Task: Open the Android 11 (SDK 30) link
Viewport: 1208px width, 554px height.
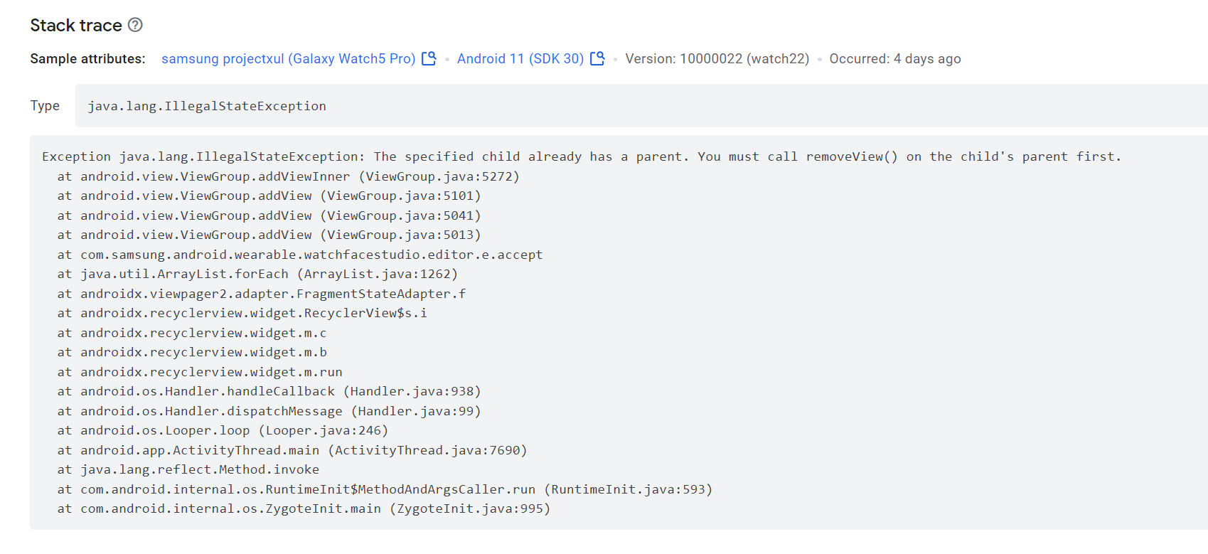Action: (x=520, y=58)
